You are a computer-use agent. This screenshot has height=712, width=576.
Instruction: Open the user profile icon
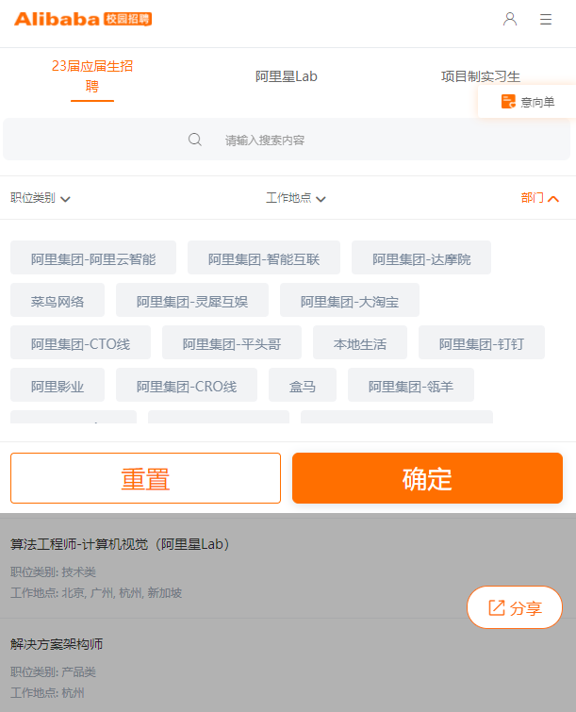(x=510, y=19)
